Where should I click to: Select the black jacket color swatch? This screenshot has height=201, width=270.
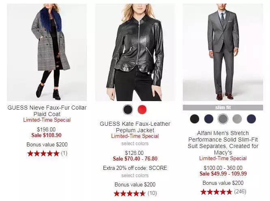tap(128, 110)
